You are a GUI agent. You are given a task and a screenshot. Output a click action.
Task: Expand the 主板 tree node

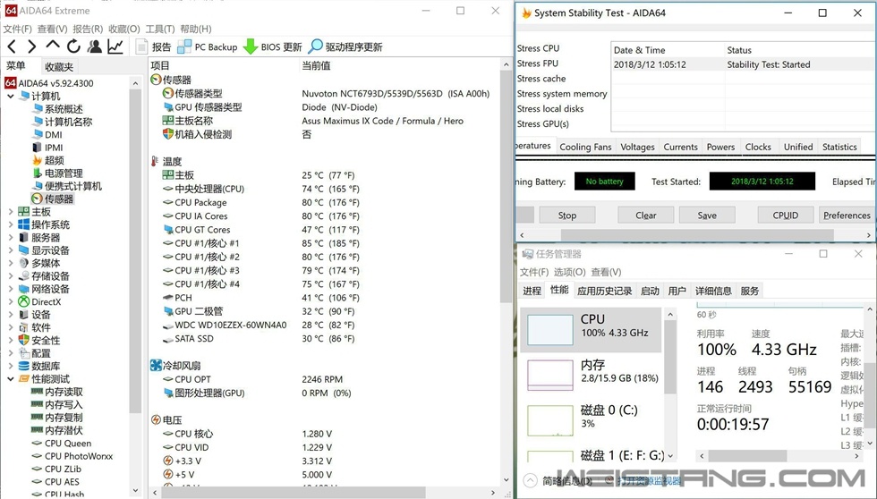[11, 212]
